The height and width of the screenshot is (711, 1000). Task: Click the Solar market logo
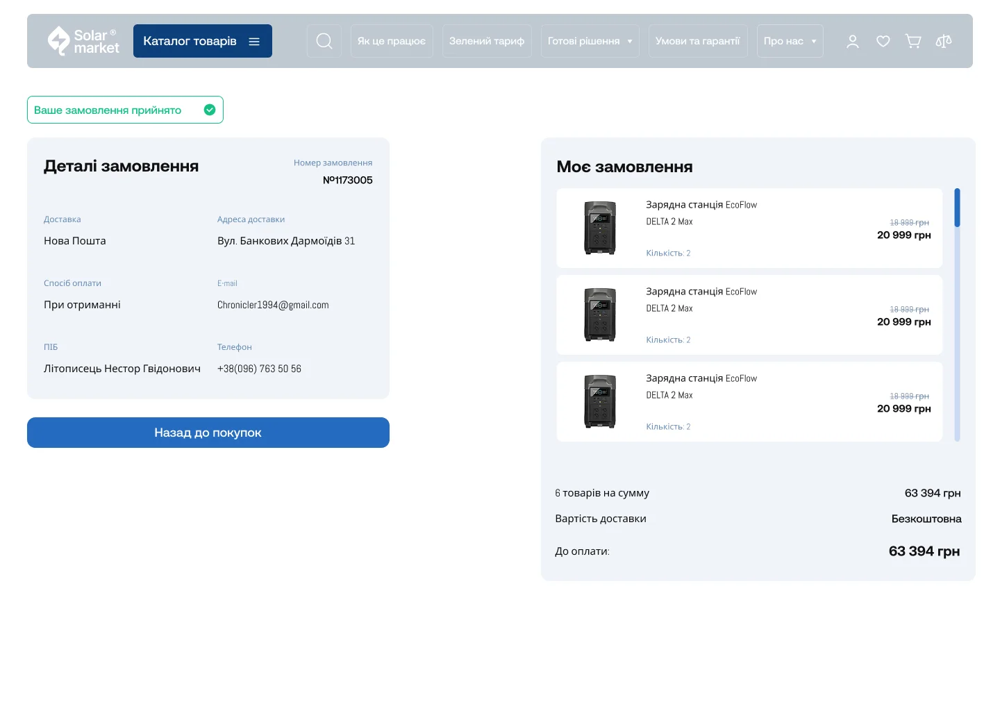[x=83, y=41]
